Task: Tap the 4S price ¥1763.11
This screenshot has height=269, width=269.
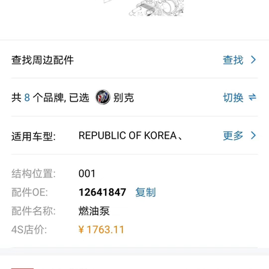Action: point(102,229)
